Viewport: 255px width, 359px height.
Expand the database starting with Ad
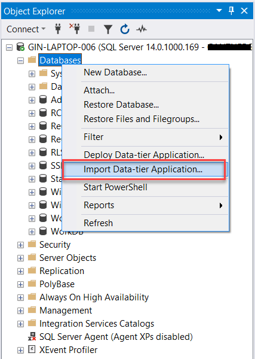pyautogui.click(x=32, y=101)
